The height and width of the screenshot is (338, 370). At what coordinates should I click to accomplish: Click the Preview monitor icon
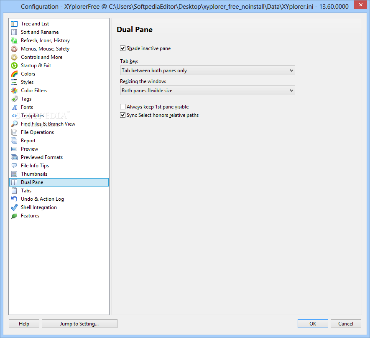coord(14,149)
